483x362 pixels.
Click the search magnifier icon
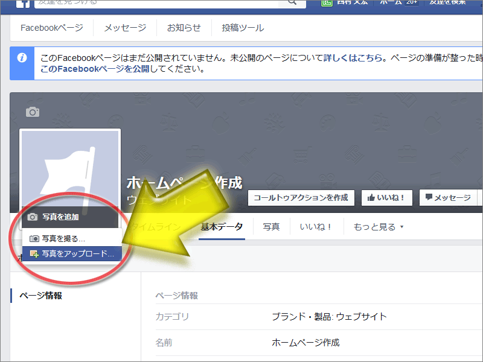tap(293, 3)
